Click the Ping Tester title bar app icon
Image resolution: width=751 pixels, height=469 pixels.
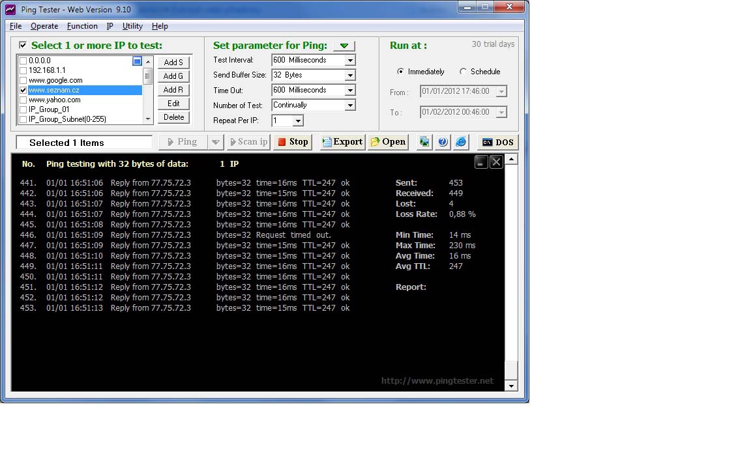pyautogui.click(x=10, y=9)
